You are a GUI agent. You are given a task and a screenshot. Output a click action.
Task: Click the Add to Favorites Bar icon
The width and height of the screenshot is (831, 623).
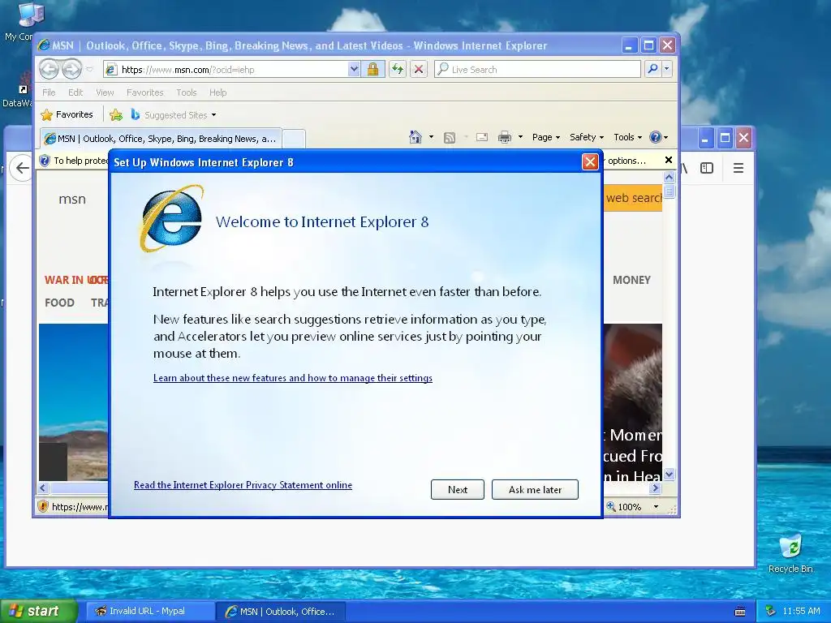(x=115, y=114)
